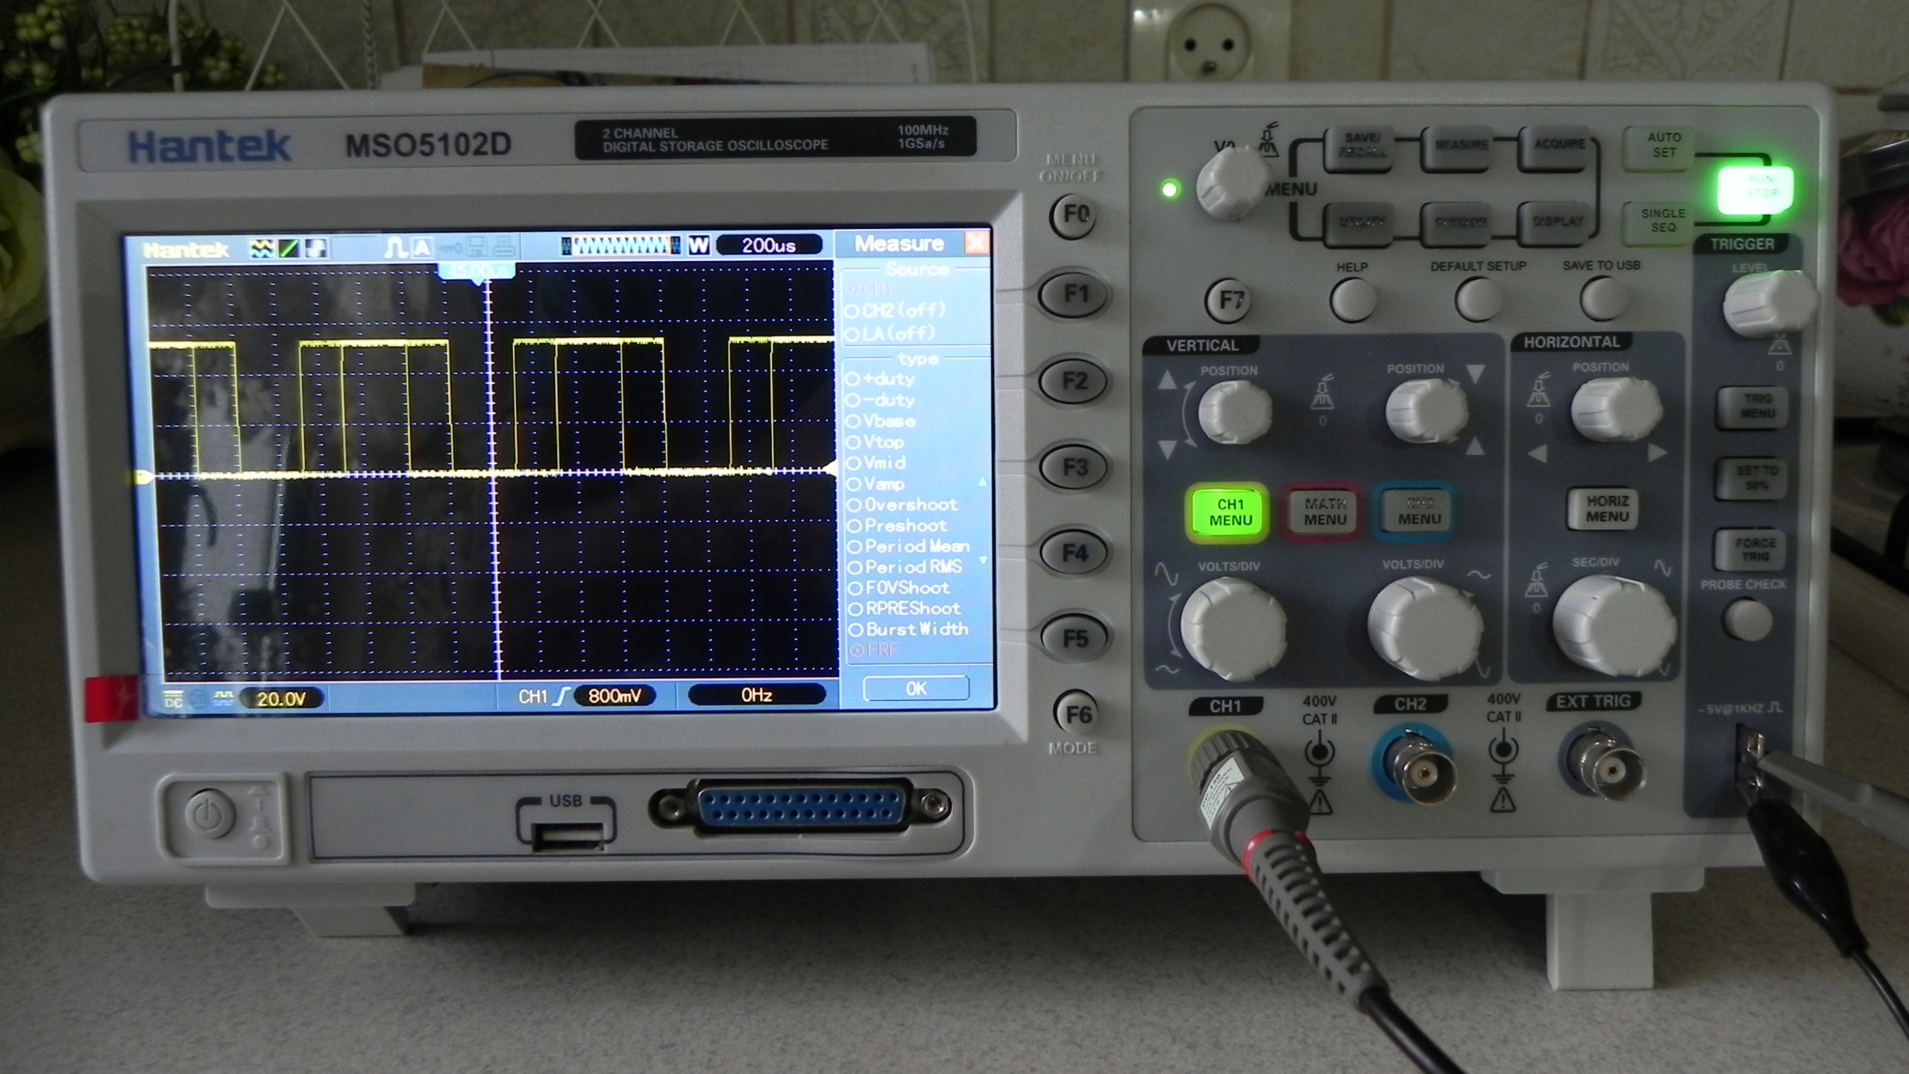Select RPREShoot measurement type
Screen dimensions: 1909x1074
pyautogui.click(x=904, y=609)
